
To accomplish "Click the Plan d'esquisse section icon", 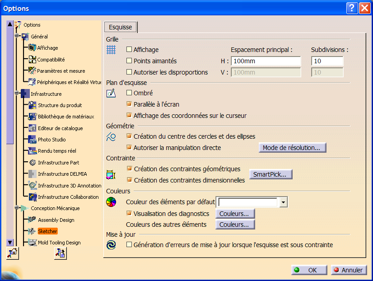I will [x=111, y=93].
